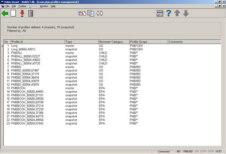Click the 14:57 clock in status bar
Viewport: 226px width, 154px height.
pos(219,152)
